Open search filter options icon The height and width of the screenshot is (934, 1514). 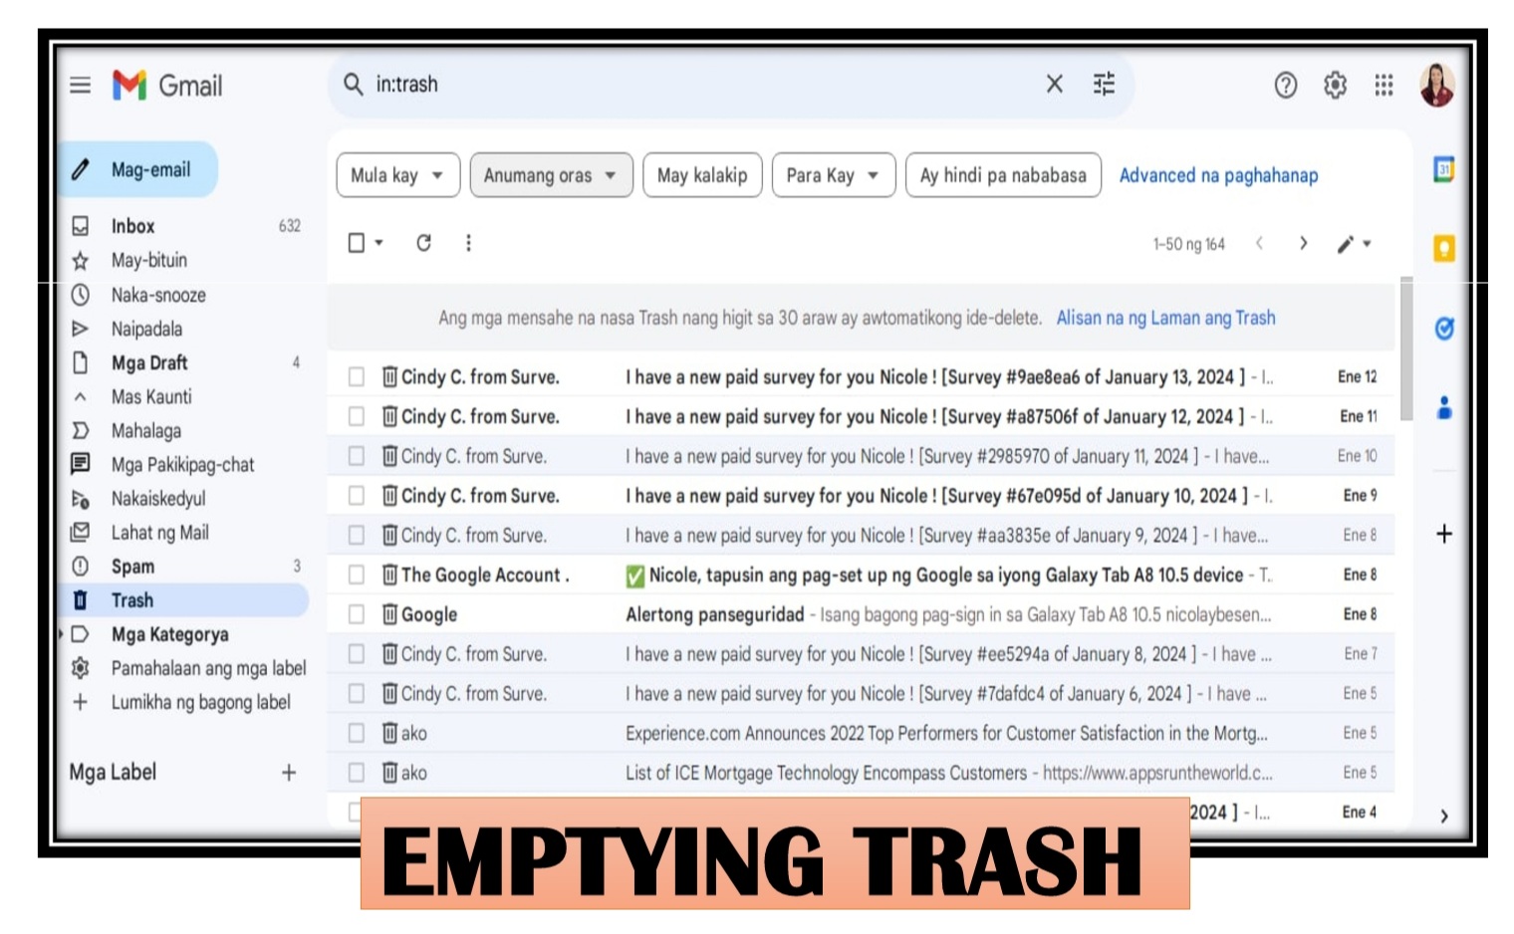(x=1104, y=85)
